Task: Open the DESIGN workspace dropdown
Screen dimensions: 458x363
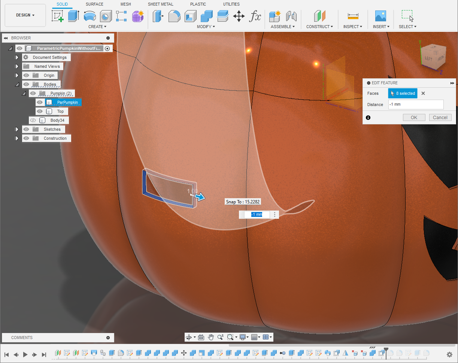Action: pyautogui.click(x=25, y=15)
